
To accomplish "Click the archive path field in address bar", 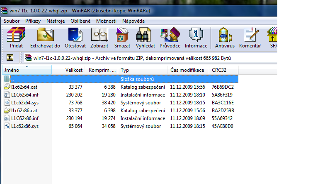I will click(x=150, y=58).
